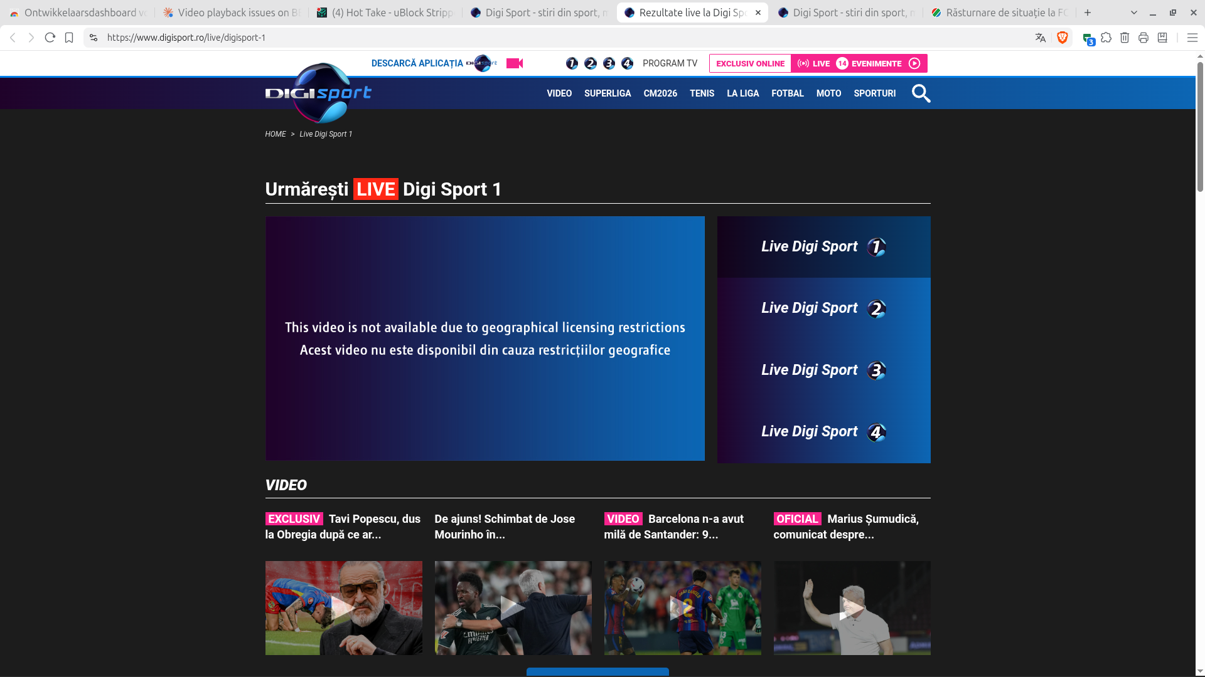Image resolution: width=1205 pixels, height=677 pixels.
Task: Select Live Digi Sport 3 channel
Action: (x=823, y=370)
